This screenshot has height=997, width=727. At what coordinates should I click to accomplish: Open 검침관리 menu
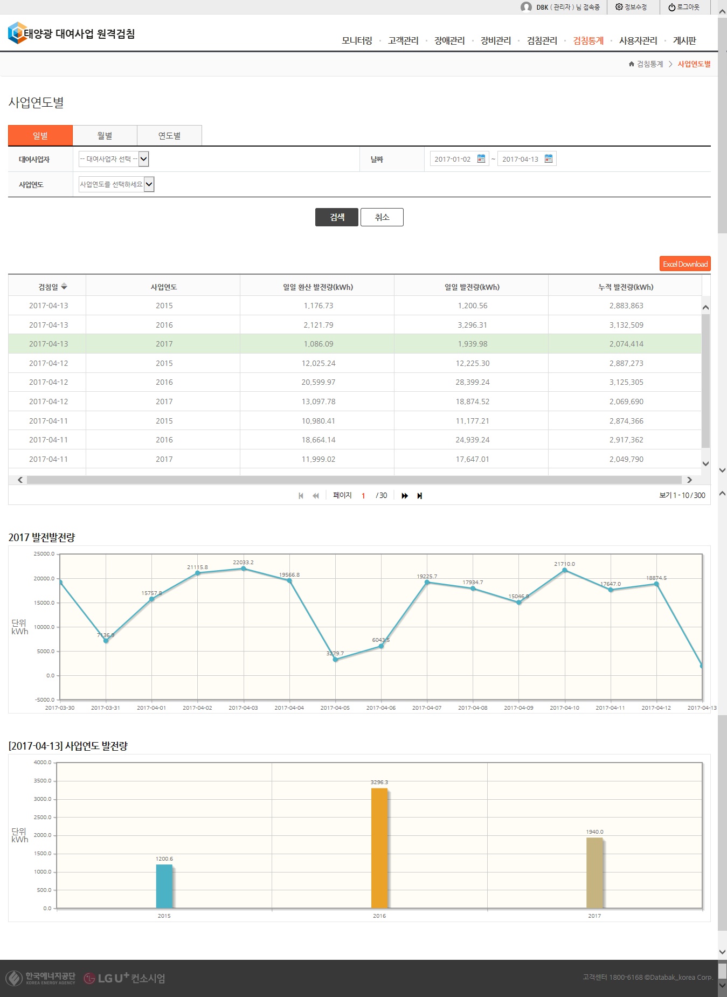[x=542, y=40]
